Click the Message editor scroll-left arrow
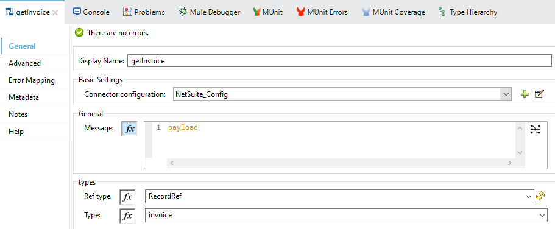The image size is (555, 229). click(x=172, y=163)
